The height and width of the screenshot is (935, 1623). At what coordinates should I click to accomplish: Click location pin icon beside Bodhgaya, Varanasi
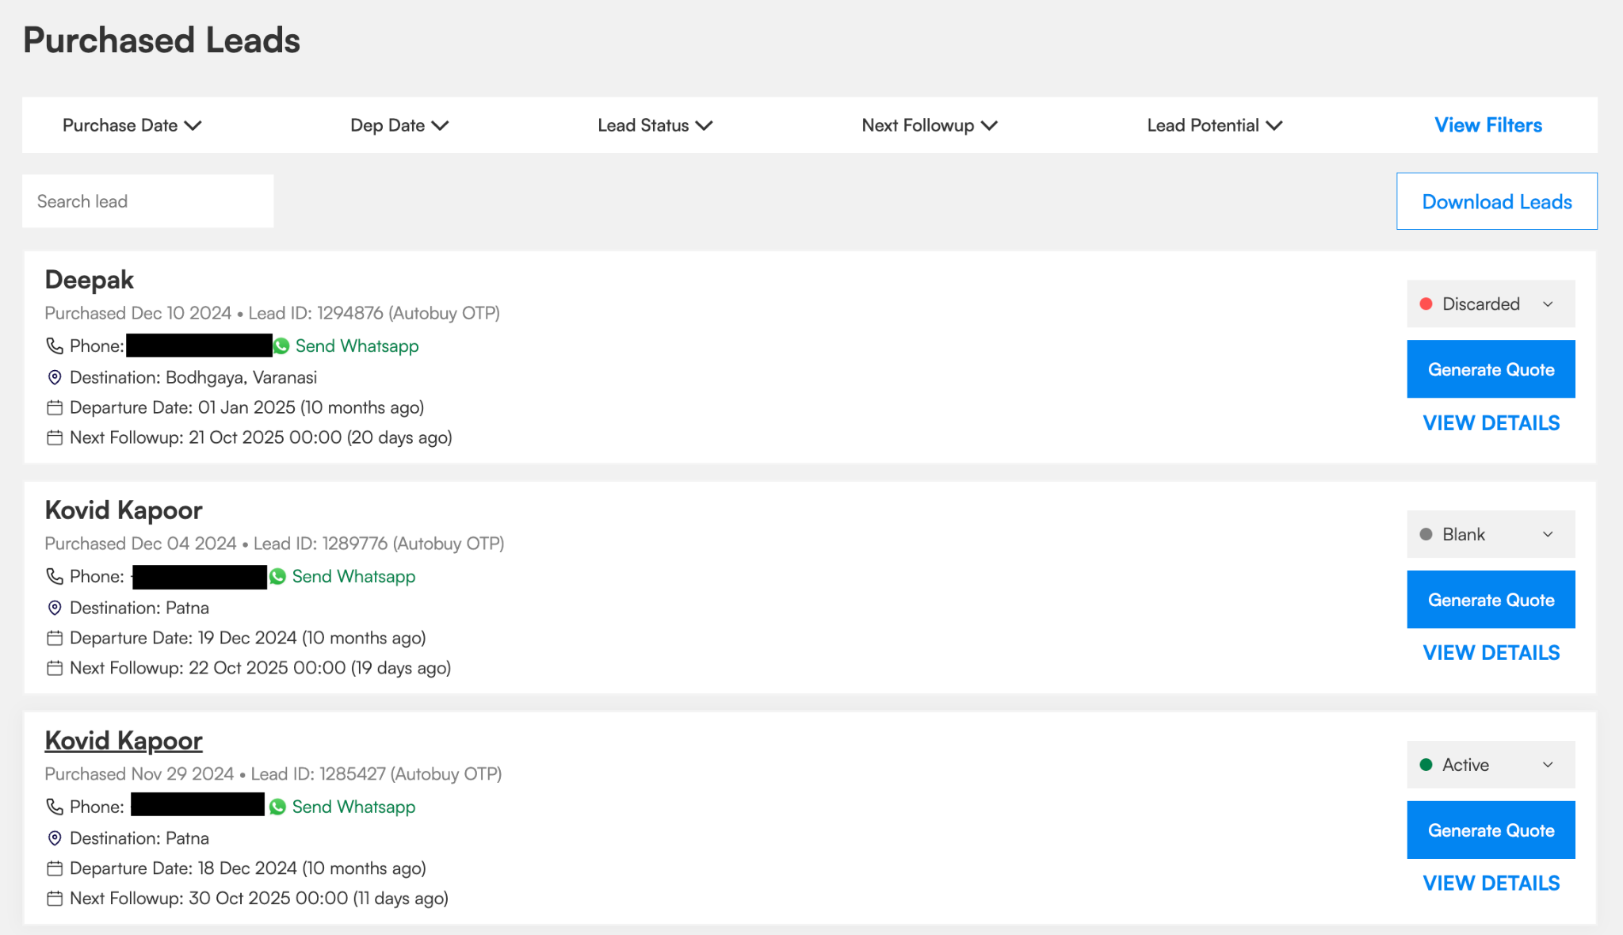click(55, 377)
